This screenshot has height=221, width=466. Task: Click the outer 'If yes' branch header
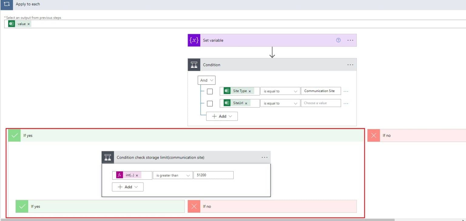(x=186, y=135)
